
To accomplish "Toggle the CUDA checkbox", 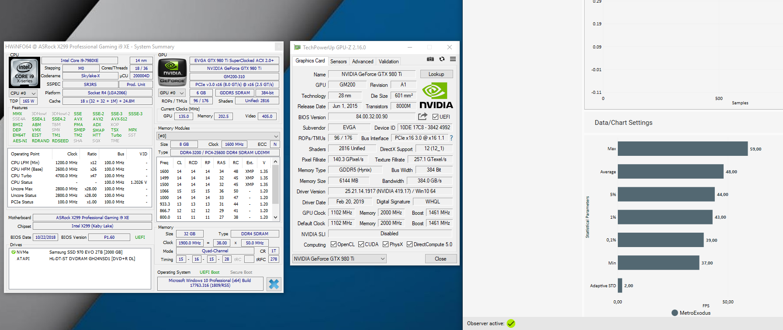I will pos(361,244).
